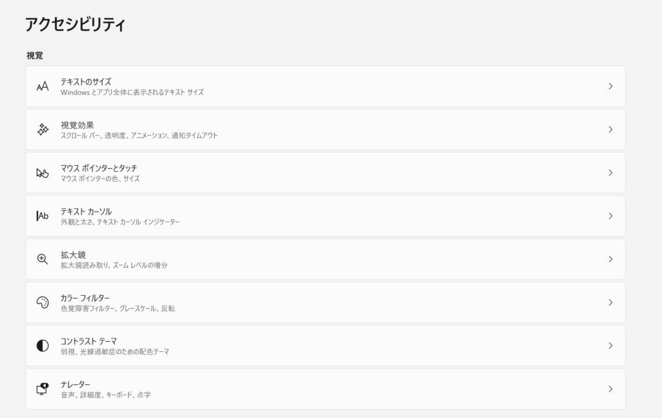Click the 視覚効果 sparkle icon
The image size is (662, 418).
click(x=43, y=129)
